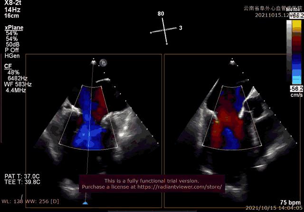Click the -56.2 cm/s velocity label
This screenshot has width=304, height=212.
[295, 88]
